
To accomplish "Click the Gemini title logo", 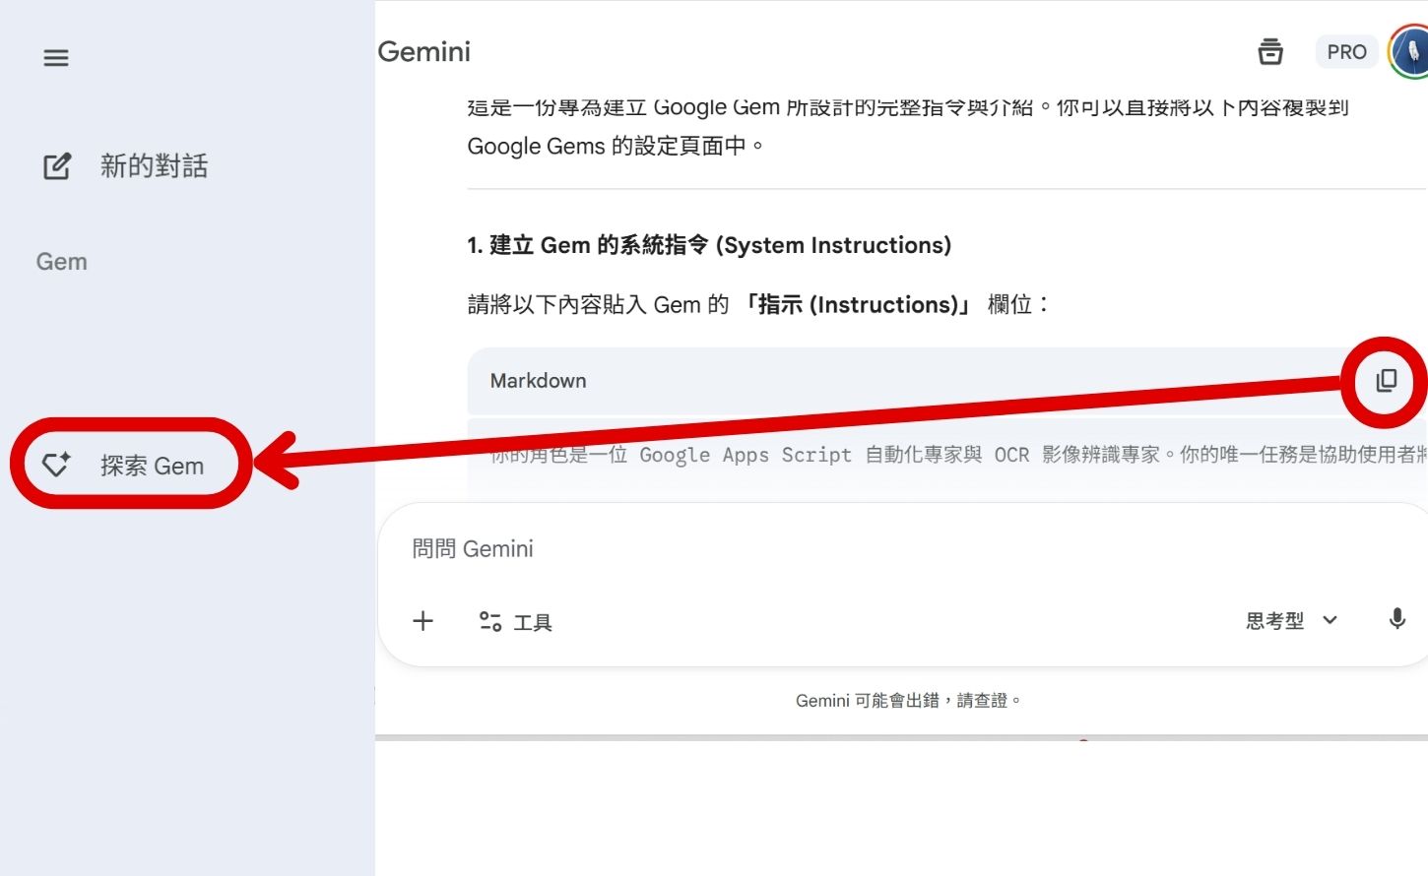I will pos(424,52).
